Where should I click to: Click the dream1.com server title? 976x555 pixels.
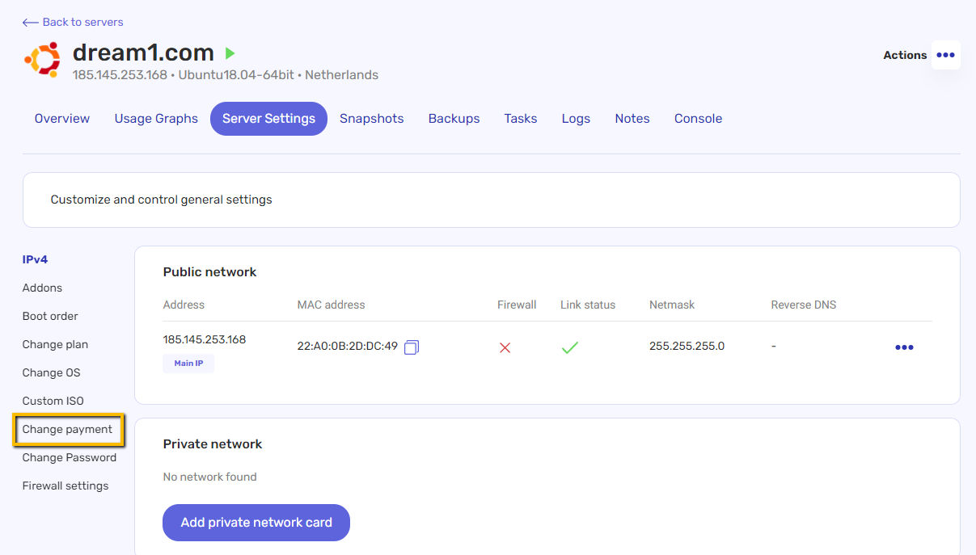(143, 53)
